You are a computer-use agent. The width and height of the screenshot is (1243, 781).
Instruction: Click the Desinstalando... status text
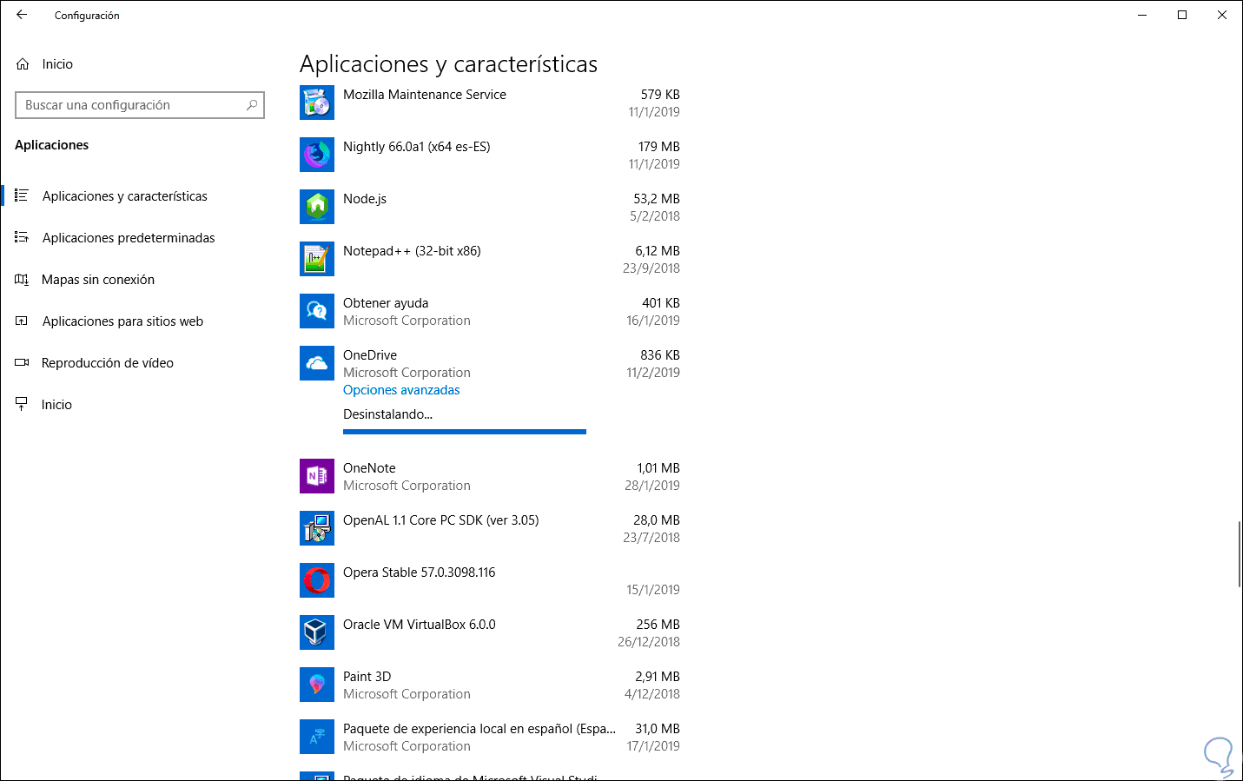(x=387, y=414)
